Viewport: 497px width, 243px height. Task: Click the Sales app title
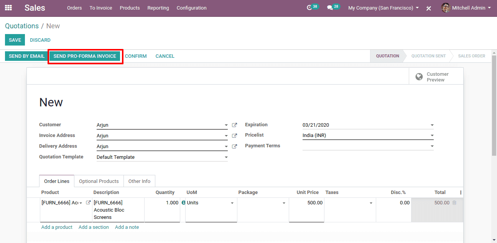35,8
